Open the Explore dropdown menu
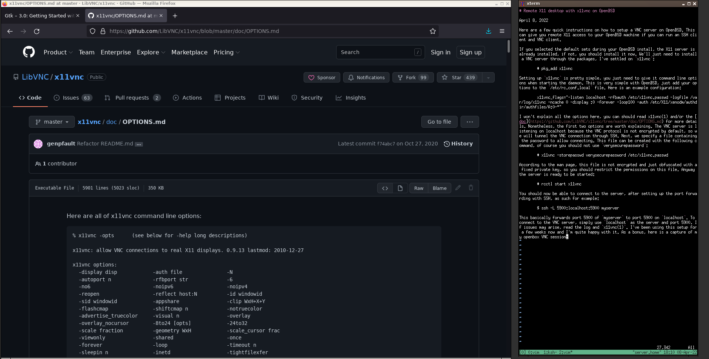 151,52
